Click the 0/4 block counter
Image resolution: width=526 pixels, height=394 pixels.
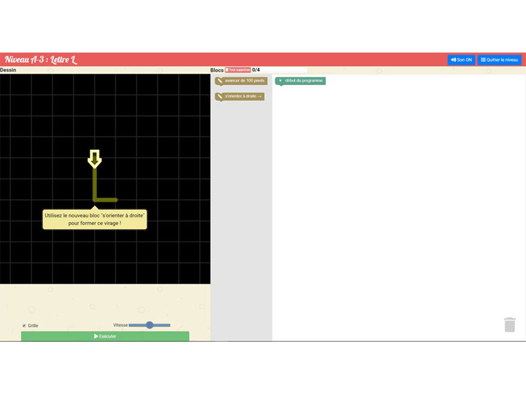[x=256, y=70]
